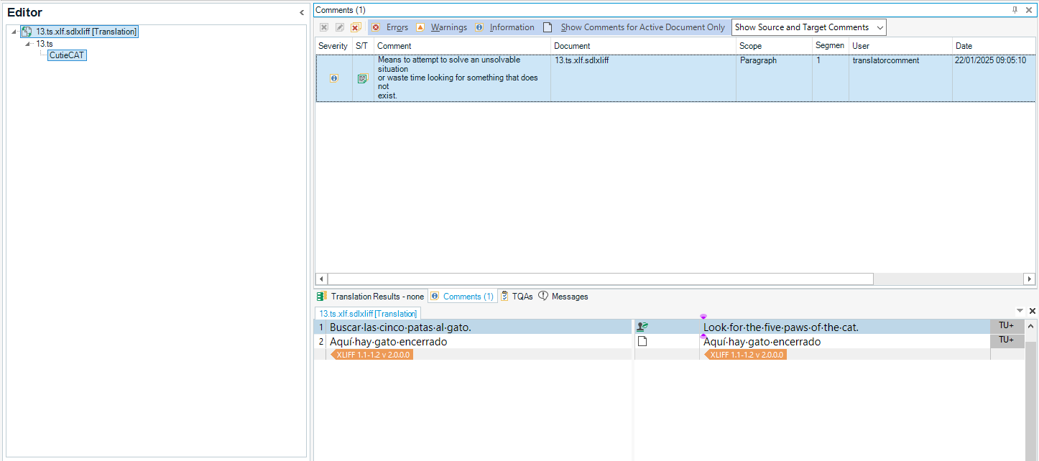
Task: Click the edit comment pencil icon
Action: [339, 27]
